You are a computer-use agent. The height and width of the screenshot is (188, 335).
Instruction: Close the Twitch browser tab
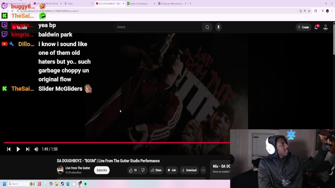coord(92,4)
